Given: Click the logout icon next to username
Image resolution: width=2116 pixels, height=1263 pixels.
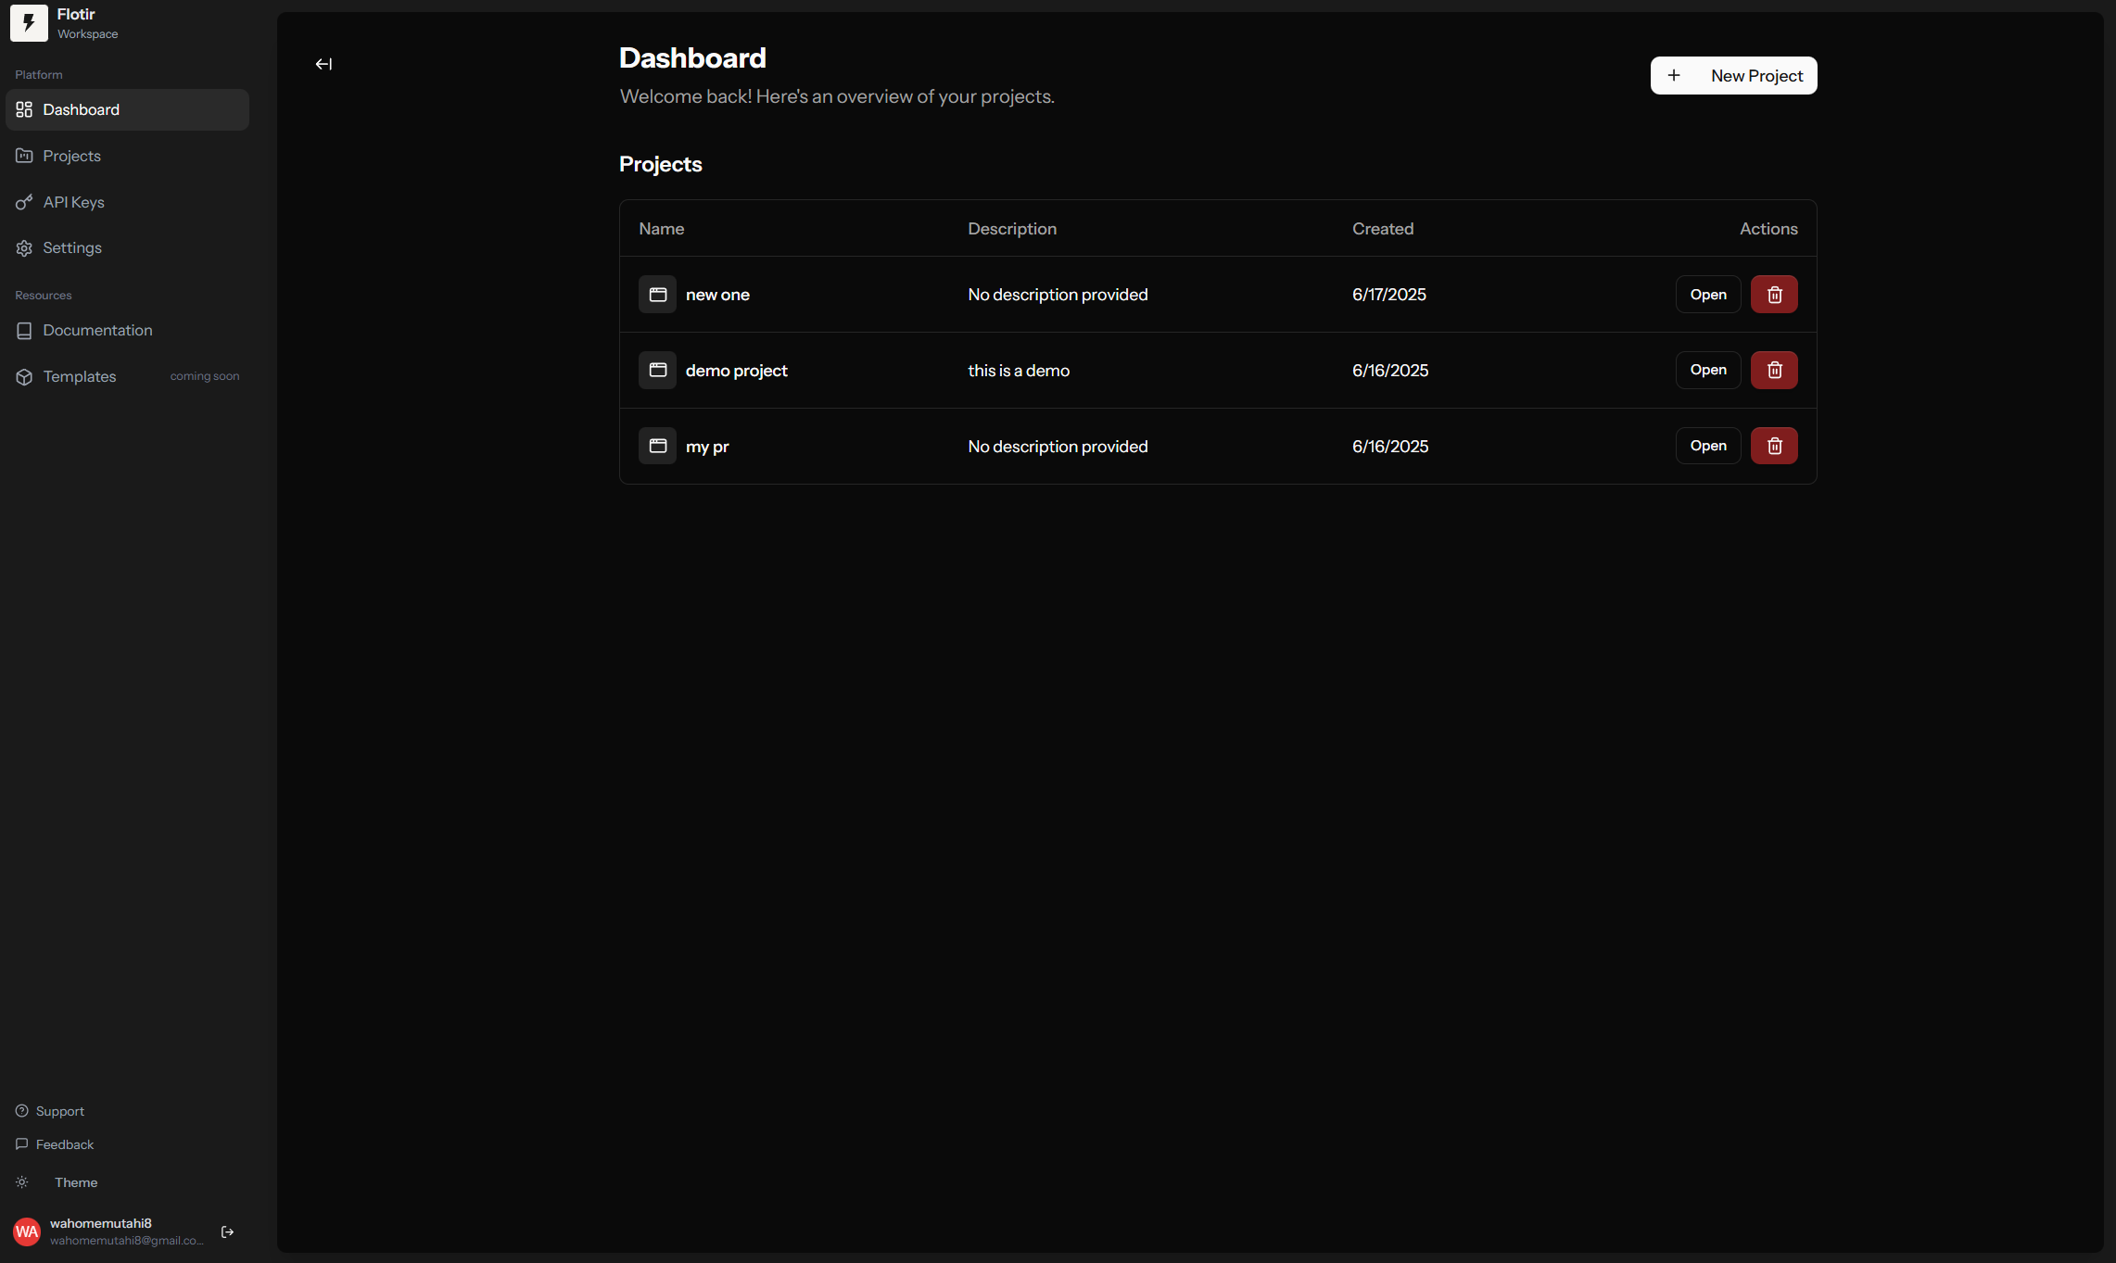Looking at the screenshot, I should [x=227, y=1231].
